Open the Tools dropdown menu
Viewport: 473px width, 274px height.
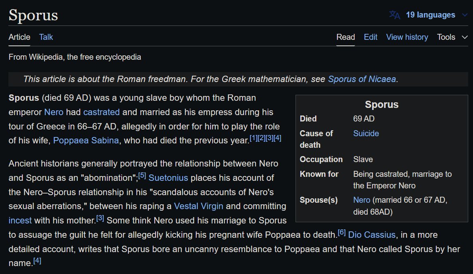446,37
